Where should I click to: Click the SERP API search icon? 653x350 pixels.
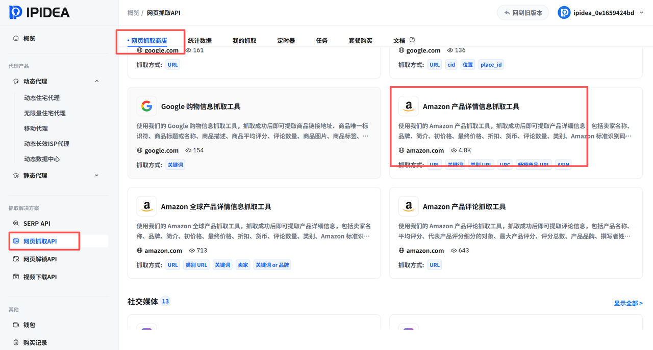tap(16, 223)
